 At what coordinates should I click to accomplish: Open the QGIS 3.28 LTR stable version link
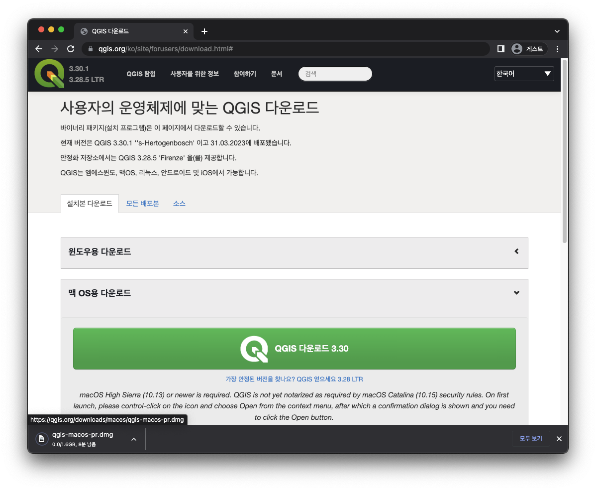coord(294,379)
